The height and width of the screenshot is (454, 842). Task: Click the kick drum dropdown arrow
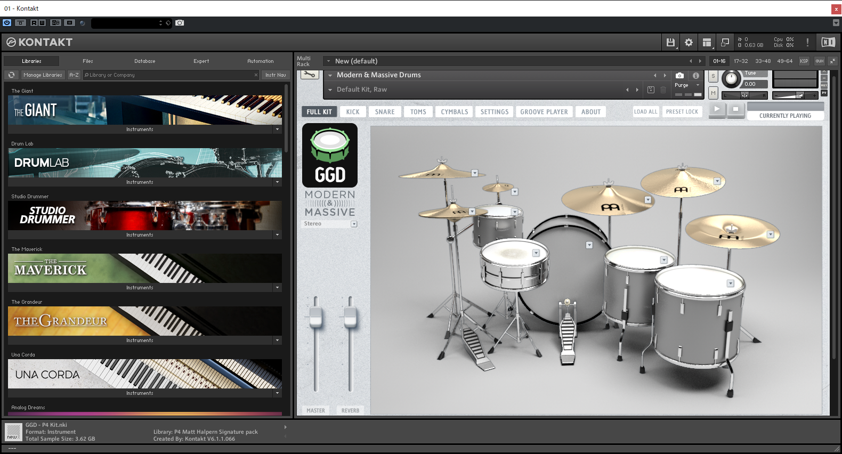(x=589, y=245)
